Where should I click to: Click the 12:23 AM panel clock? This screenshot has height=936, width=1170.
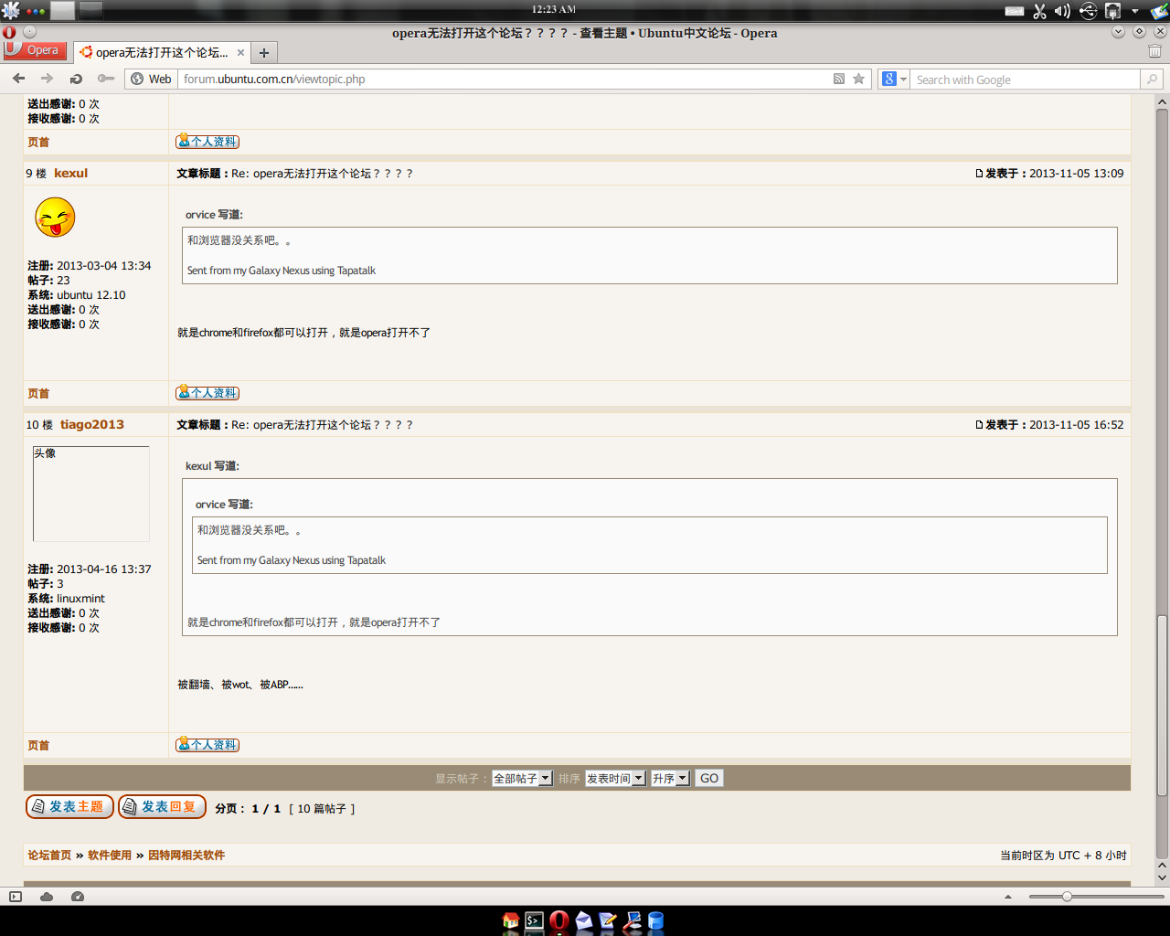pos(554,9)
